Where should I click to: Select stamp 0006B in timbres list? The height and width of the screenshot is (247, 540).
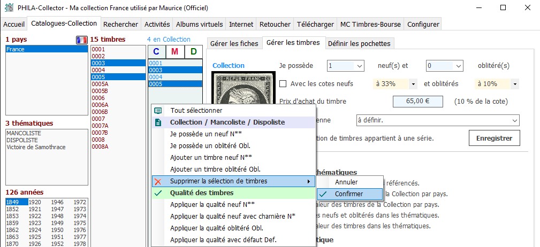coord(118,112)
